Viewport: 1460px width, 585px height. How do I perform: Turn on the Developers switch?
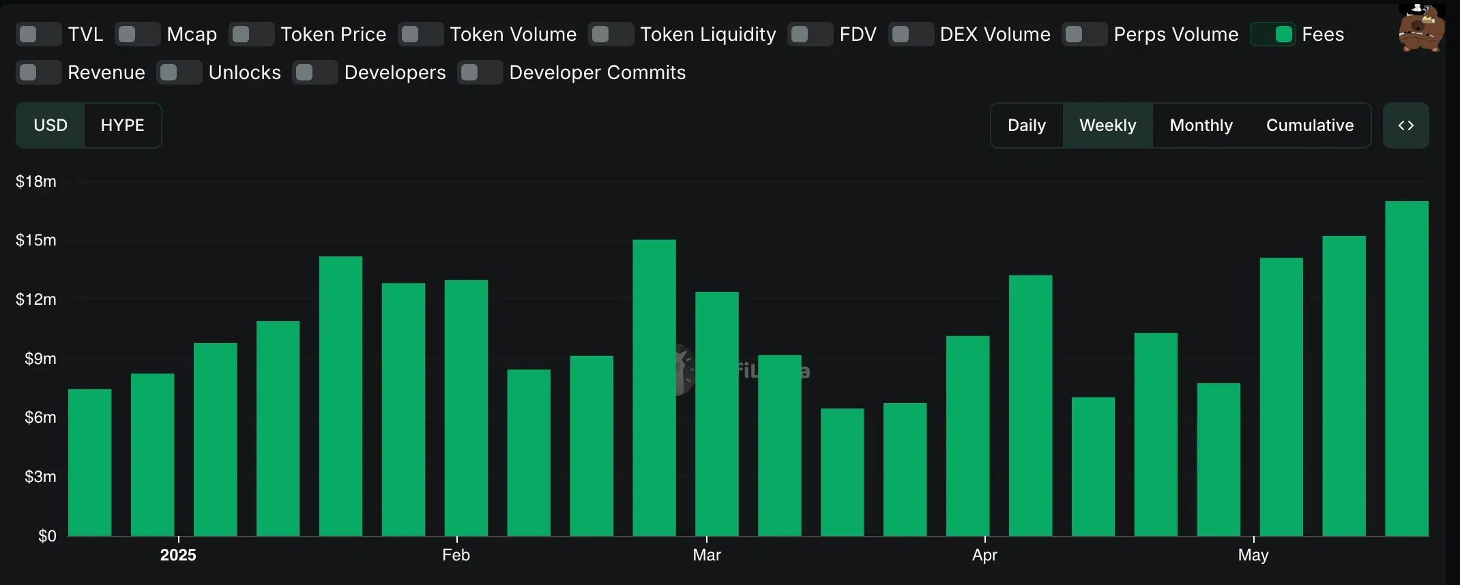click(x=315, y=72)
